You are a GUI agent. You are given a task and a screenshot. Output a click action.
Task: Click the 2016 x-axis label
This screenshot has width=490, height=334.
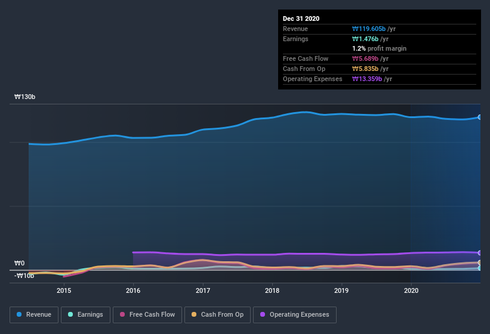point(133,290)
